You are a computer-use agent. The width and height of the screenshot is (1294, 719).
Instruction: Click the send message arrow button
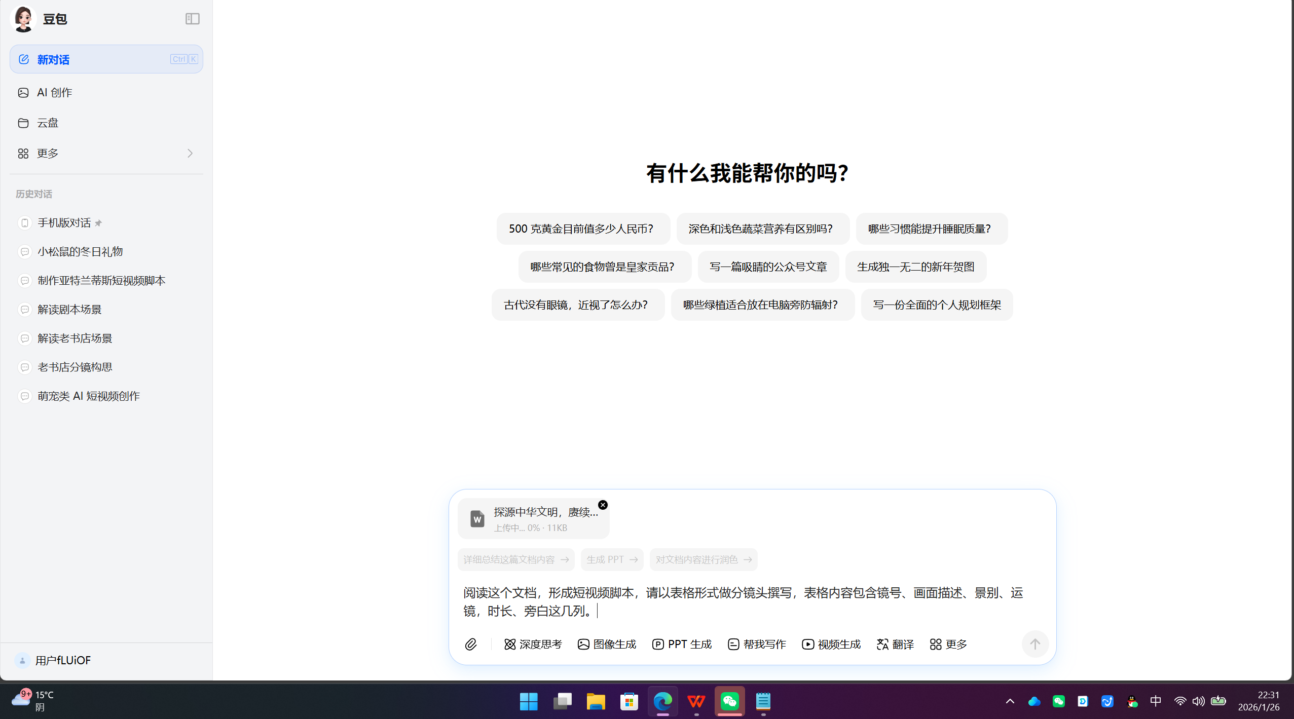(x=1034, y=644)
